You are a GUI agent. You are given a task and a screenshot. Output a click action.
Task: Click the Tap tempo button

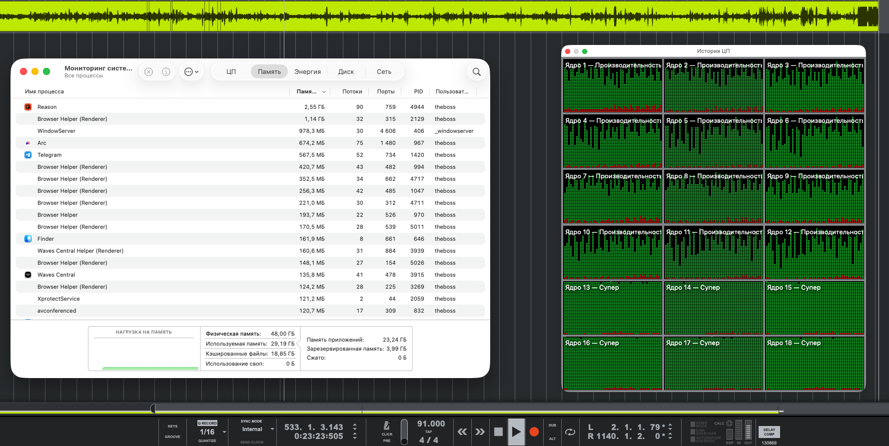[x=428, y=432]
